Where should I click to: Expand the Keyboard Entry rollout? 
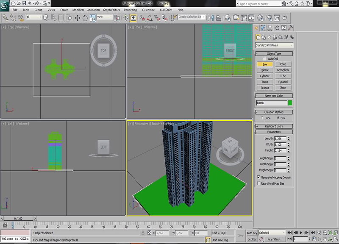[x=274, y=126]
